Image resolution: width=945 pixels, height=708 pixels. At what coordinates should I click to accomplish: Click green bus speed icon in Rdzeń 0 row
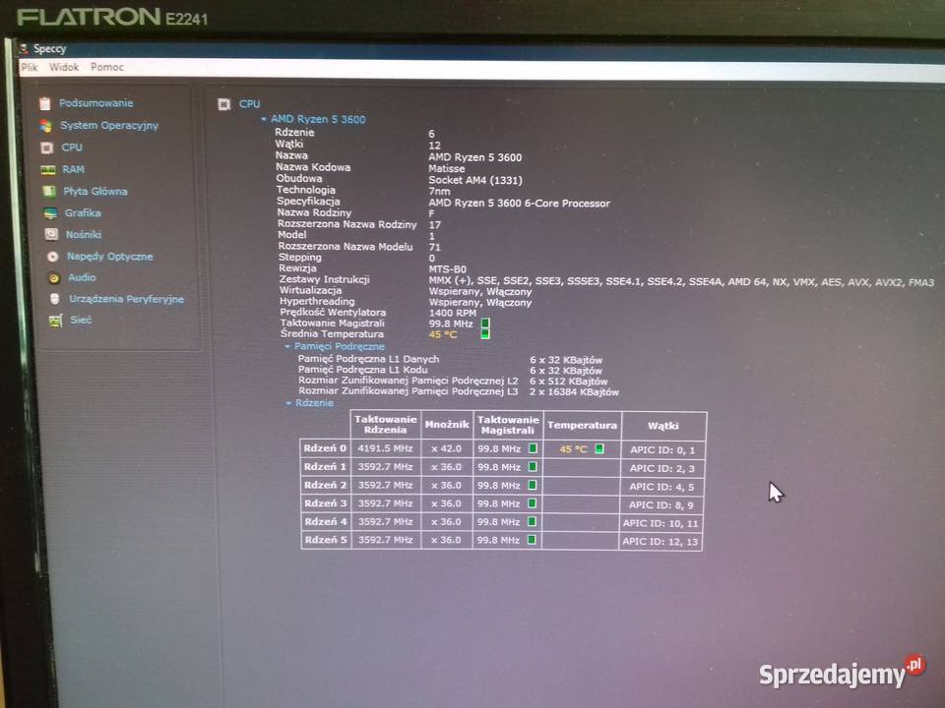[x=533, y=448]
